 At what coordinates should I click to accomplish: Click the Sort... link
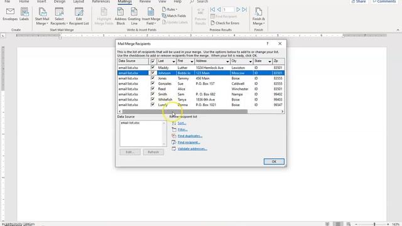tap(182, 123)
